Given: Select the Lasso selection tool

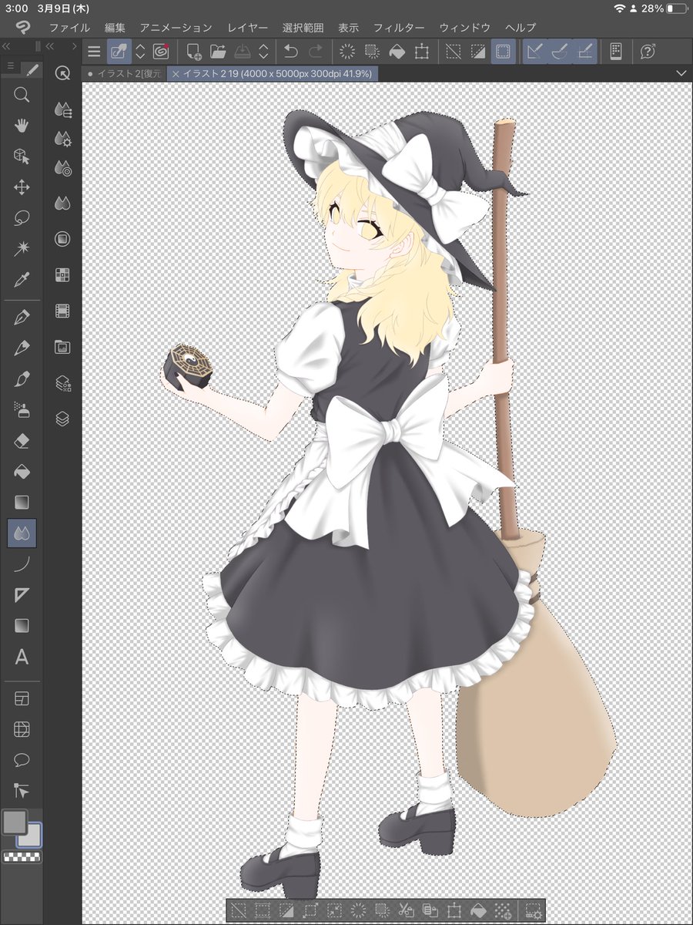Looking at the screenshot, I should coord(22,218).
